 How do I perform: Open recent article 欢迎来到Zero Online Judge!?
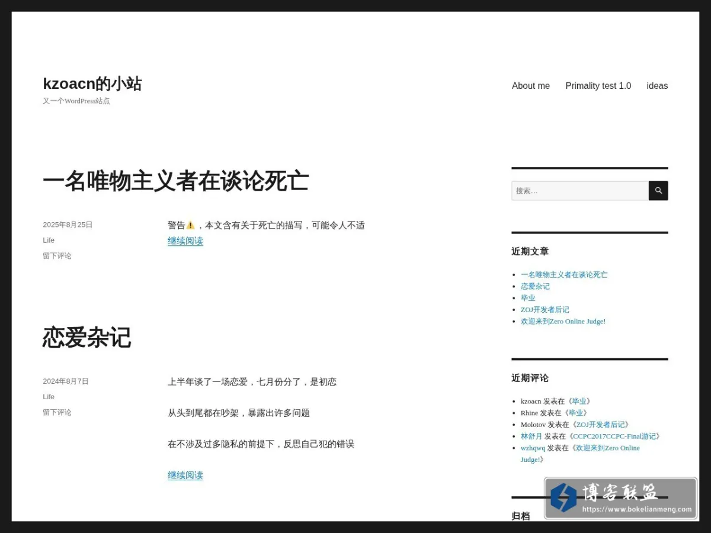(x=563, y=321)
